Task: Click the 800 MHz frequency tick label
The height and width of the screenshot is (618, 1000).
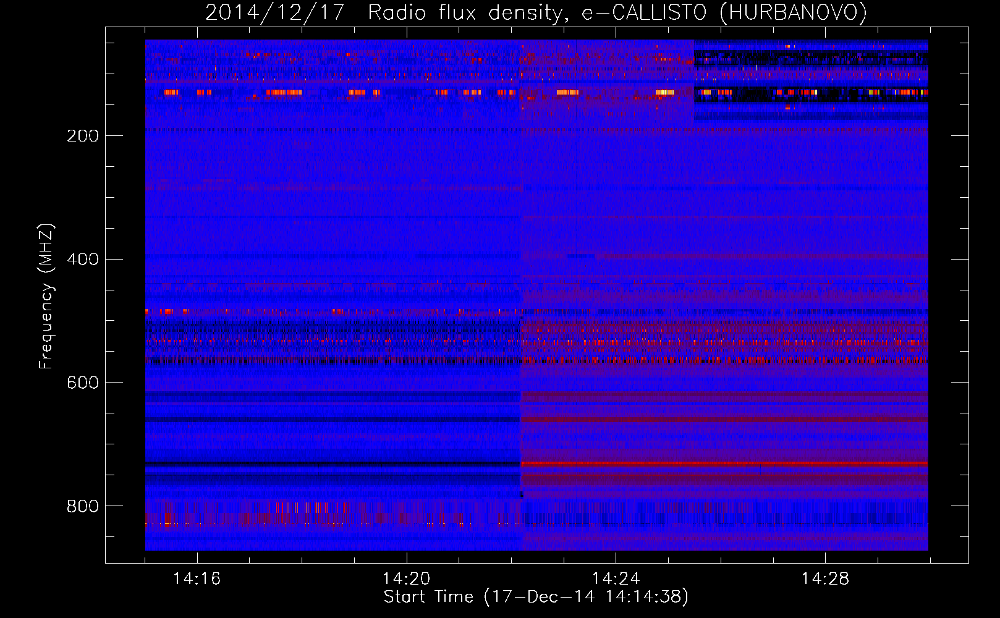Action: tap(83, 507)
